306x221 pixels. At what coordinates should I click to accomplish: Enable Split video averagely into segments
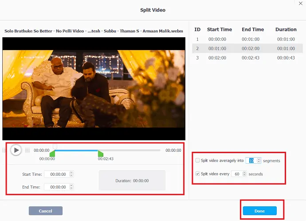pos(197,160)
